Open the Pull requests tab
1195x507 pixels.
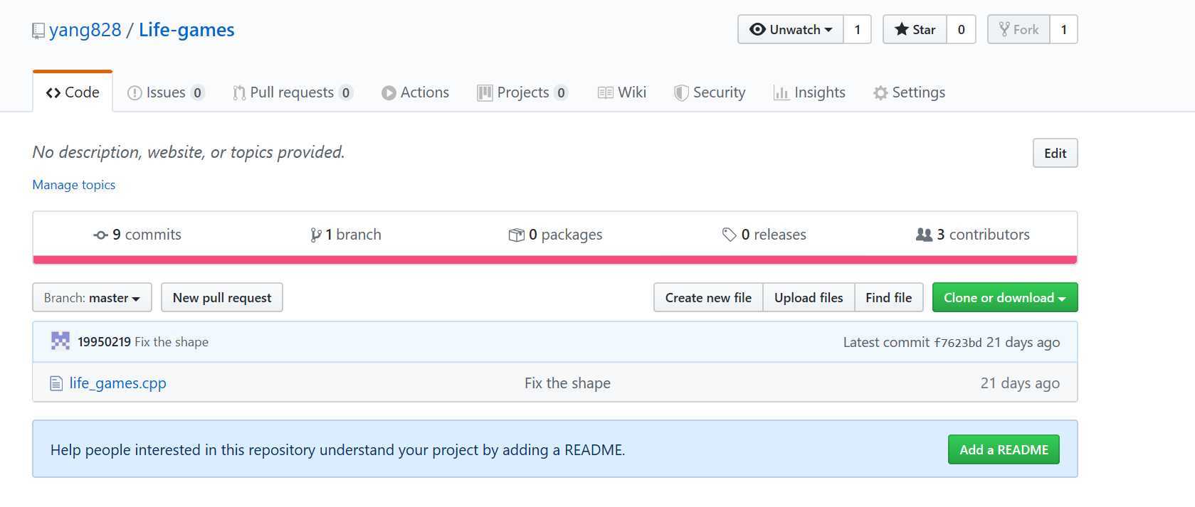[293, 92]
